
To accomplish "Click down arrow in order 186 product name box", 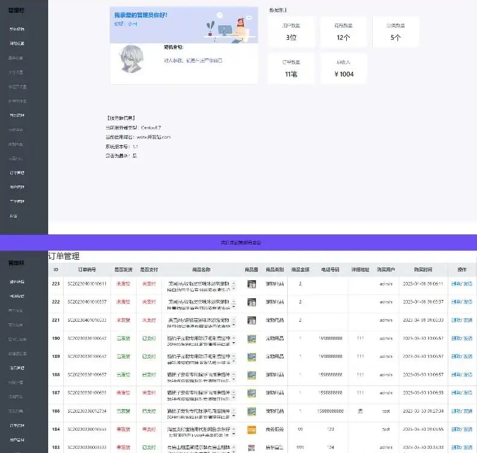I will [x=234, y=414].
